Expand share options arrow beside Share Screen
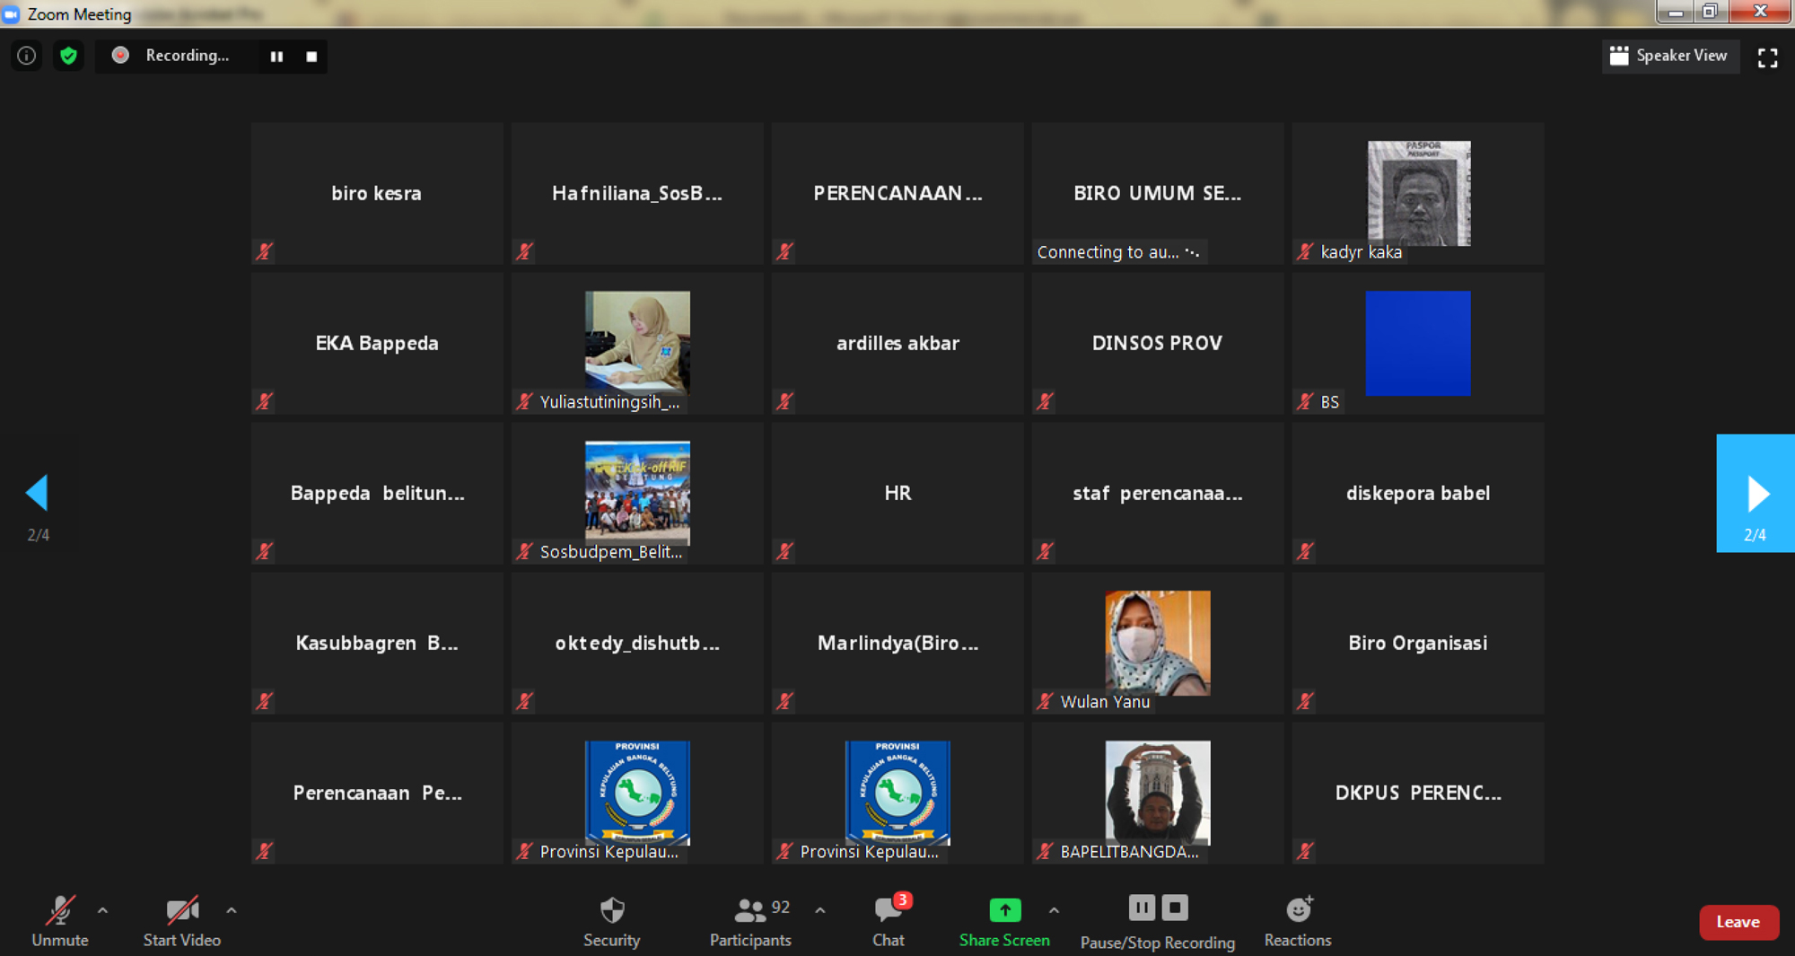The height and width of the screenshot is (956, 1795). pyautogui.click(x=1054, y=910)
